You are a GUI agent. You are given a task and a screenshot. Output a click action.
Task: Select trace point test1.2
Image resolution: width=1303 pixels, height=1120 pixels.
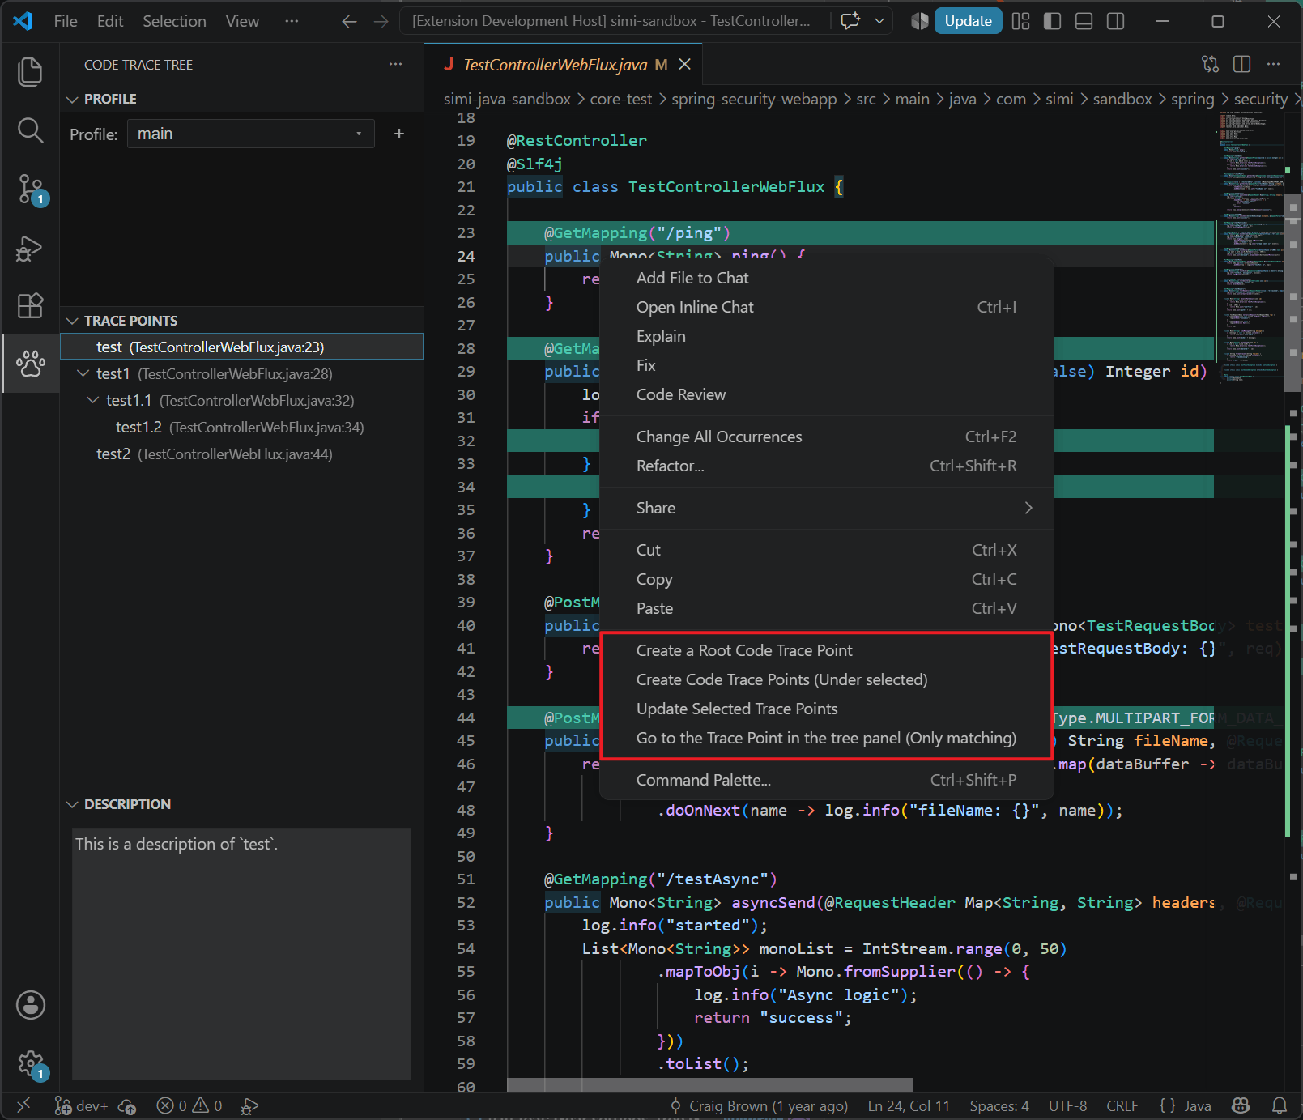tap(241, 427)
